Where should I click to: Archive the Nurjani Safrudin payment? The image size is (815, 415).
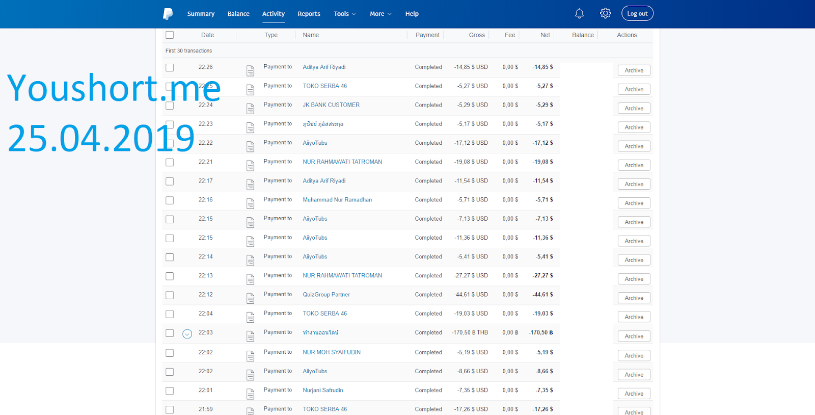point(634,394)
